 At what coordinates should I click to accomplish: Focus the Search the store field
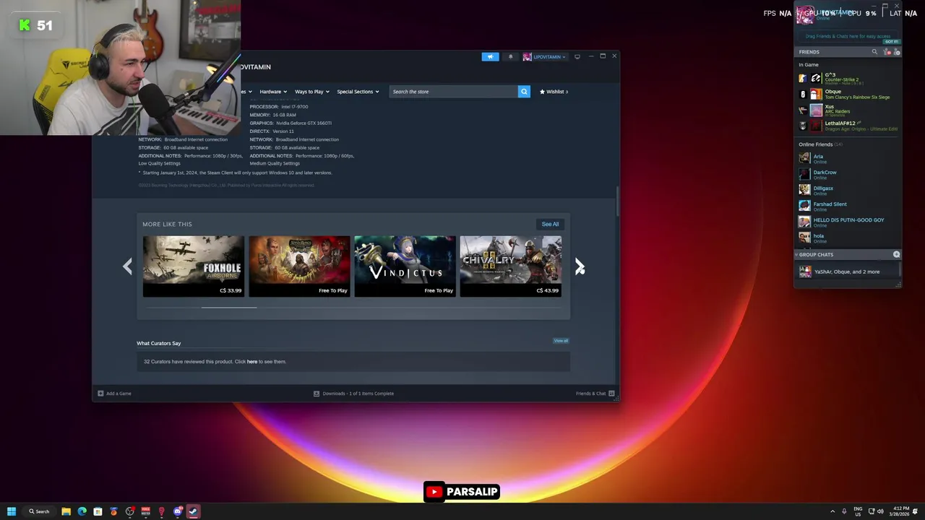[454, 92]
